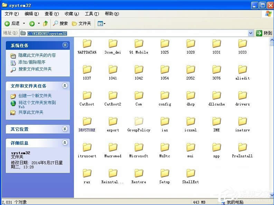Open the 工具(T) menu
The image size is (274, 205).
pos(92,14)
